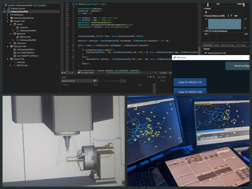This screenshot has height=189, width=252.
Task: Open the Autos window options dropdown arrow
Action: [x=148, y=77]
